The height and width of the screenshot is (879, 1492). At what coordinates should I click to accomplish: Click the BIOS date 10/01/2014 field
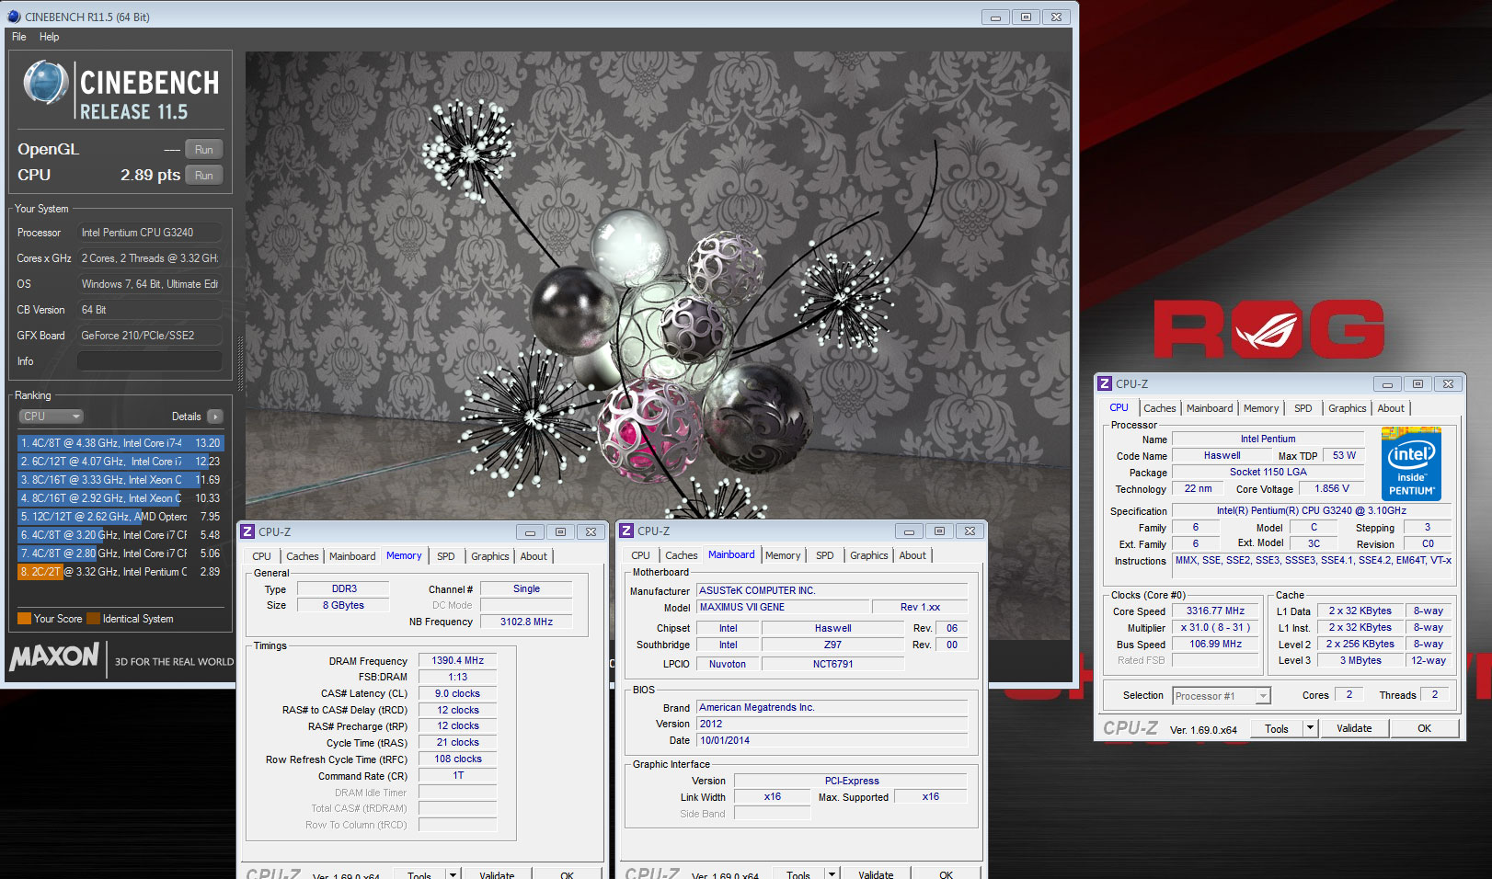point(832,740)
